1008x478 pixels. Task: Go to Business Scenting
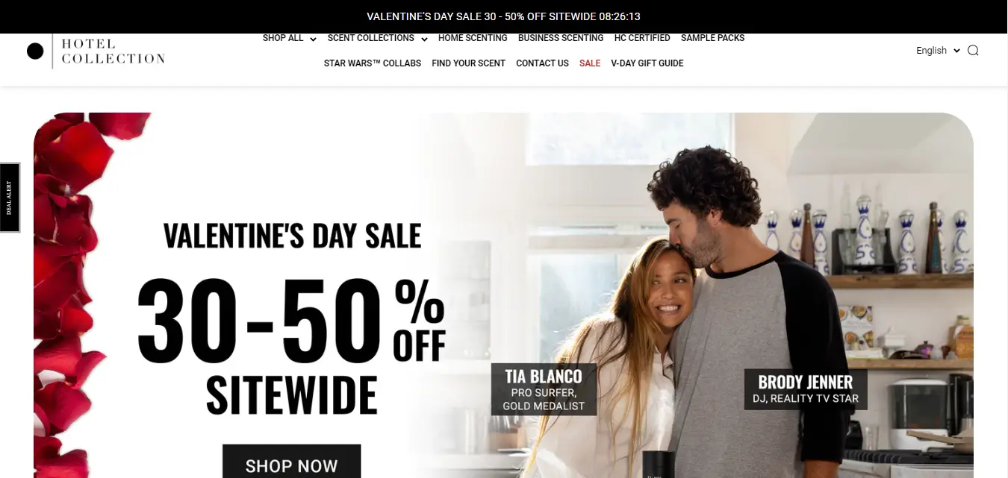(561, 38)
